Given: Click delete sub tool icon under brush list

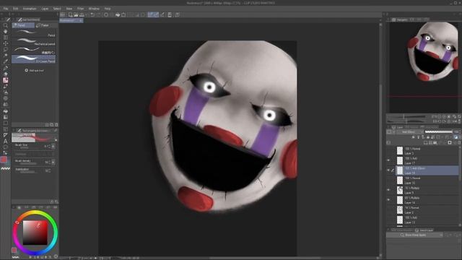Looking at the screenshot, I should tap(56, 125).
